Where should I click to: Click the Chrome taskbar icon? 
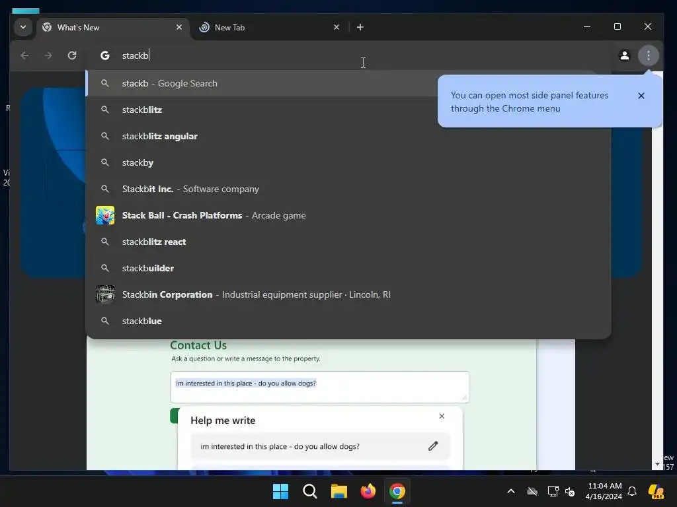[x=397, y=491]
